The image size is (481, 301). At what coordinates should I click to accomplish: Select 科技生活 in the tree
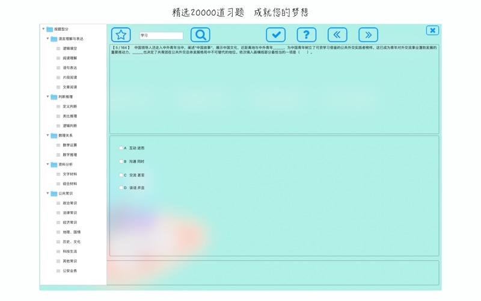point(70,252)
